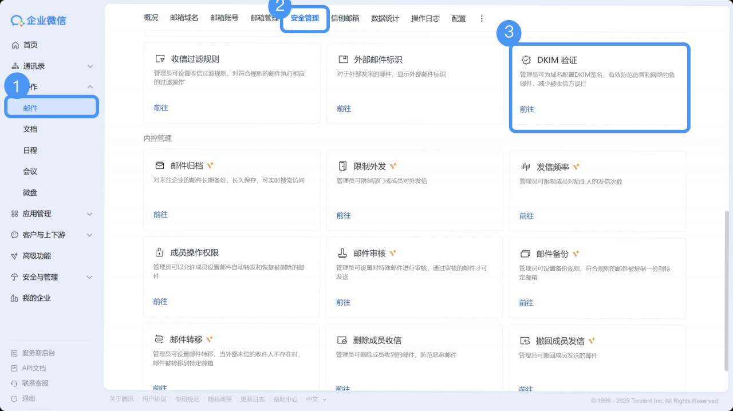Switch to the 概况 tab
Screen dimensions: 733x411
(x=151, y=18)
